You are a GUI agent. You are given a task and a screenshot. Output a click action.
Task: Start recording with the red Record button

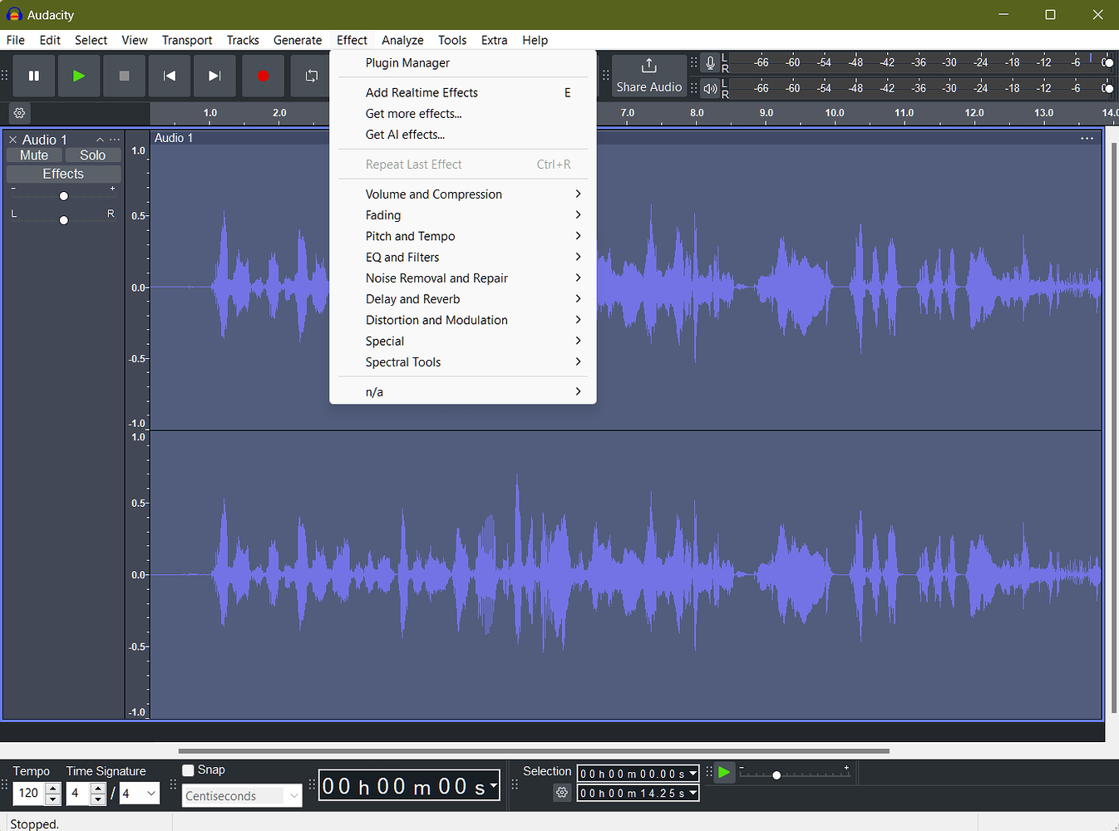pyautogui.click(x=263, y=76)
